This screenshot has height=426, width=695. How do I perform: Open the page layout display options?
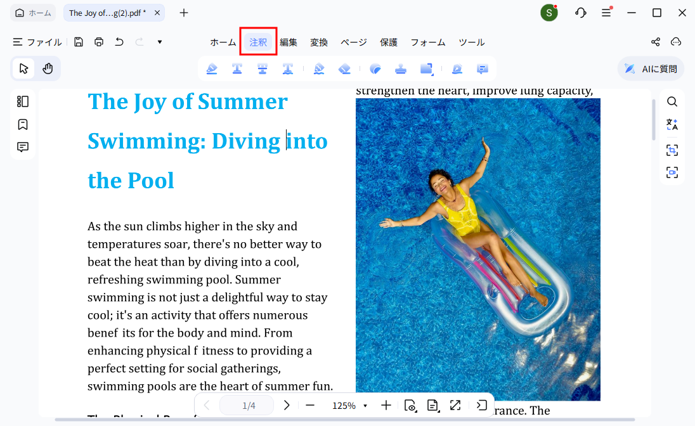433,405
